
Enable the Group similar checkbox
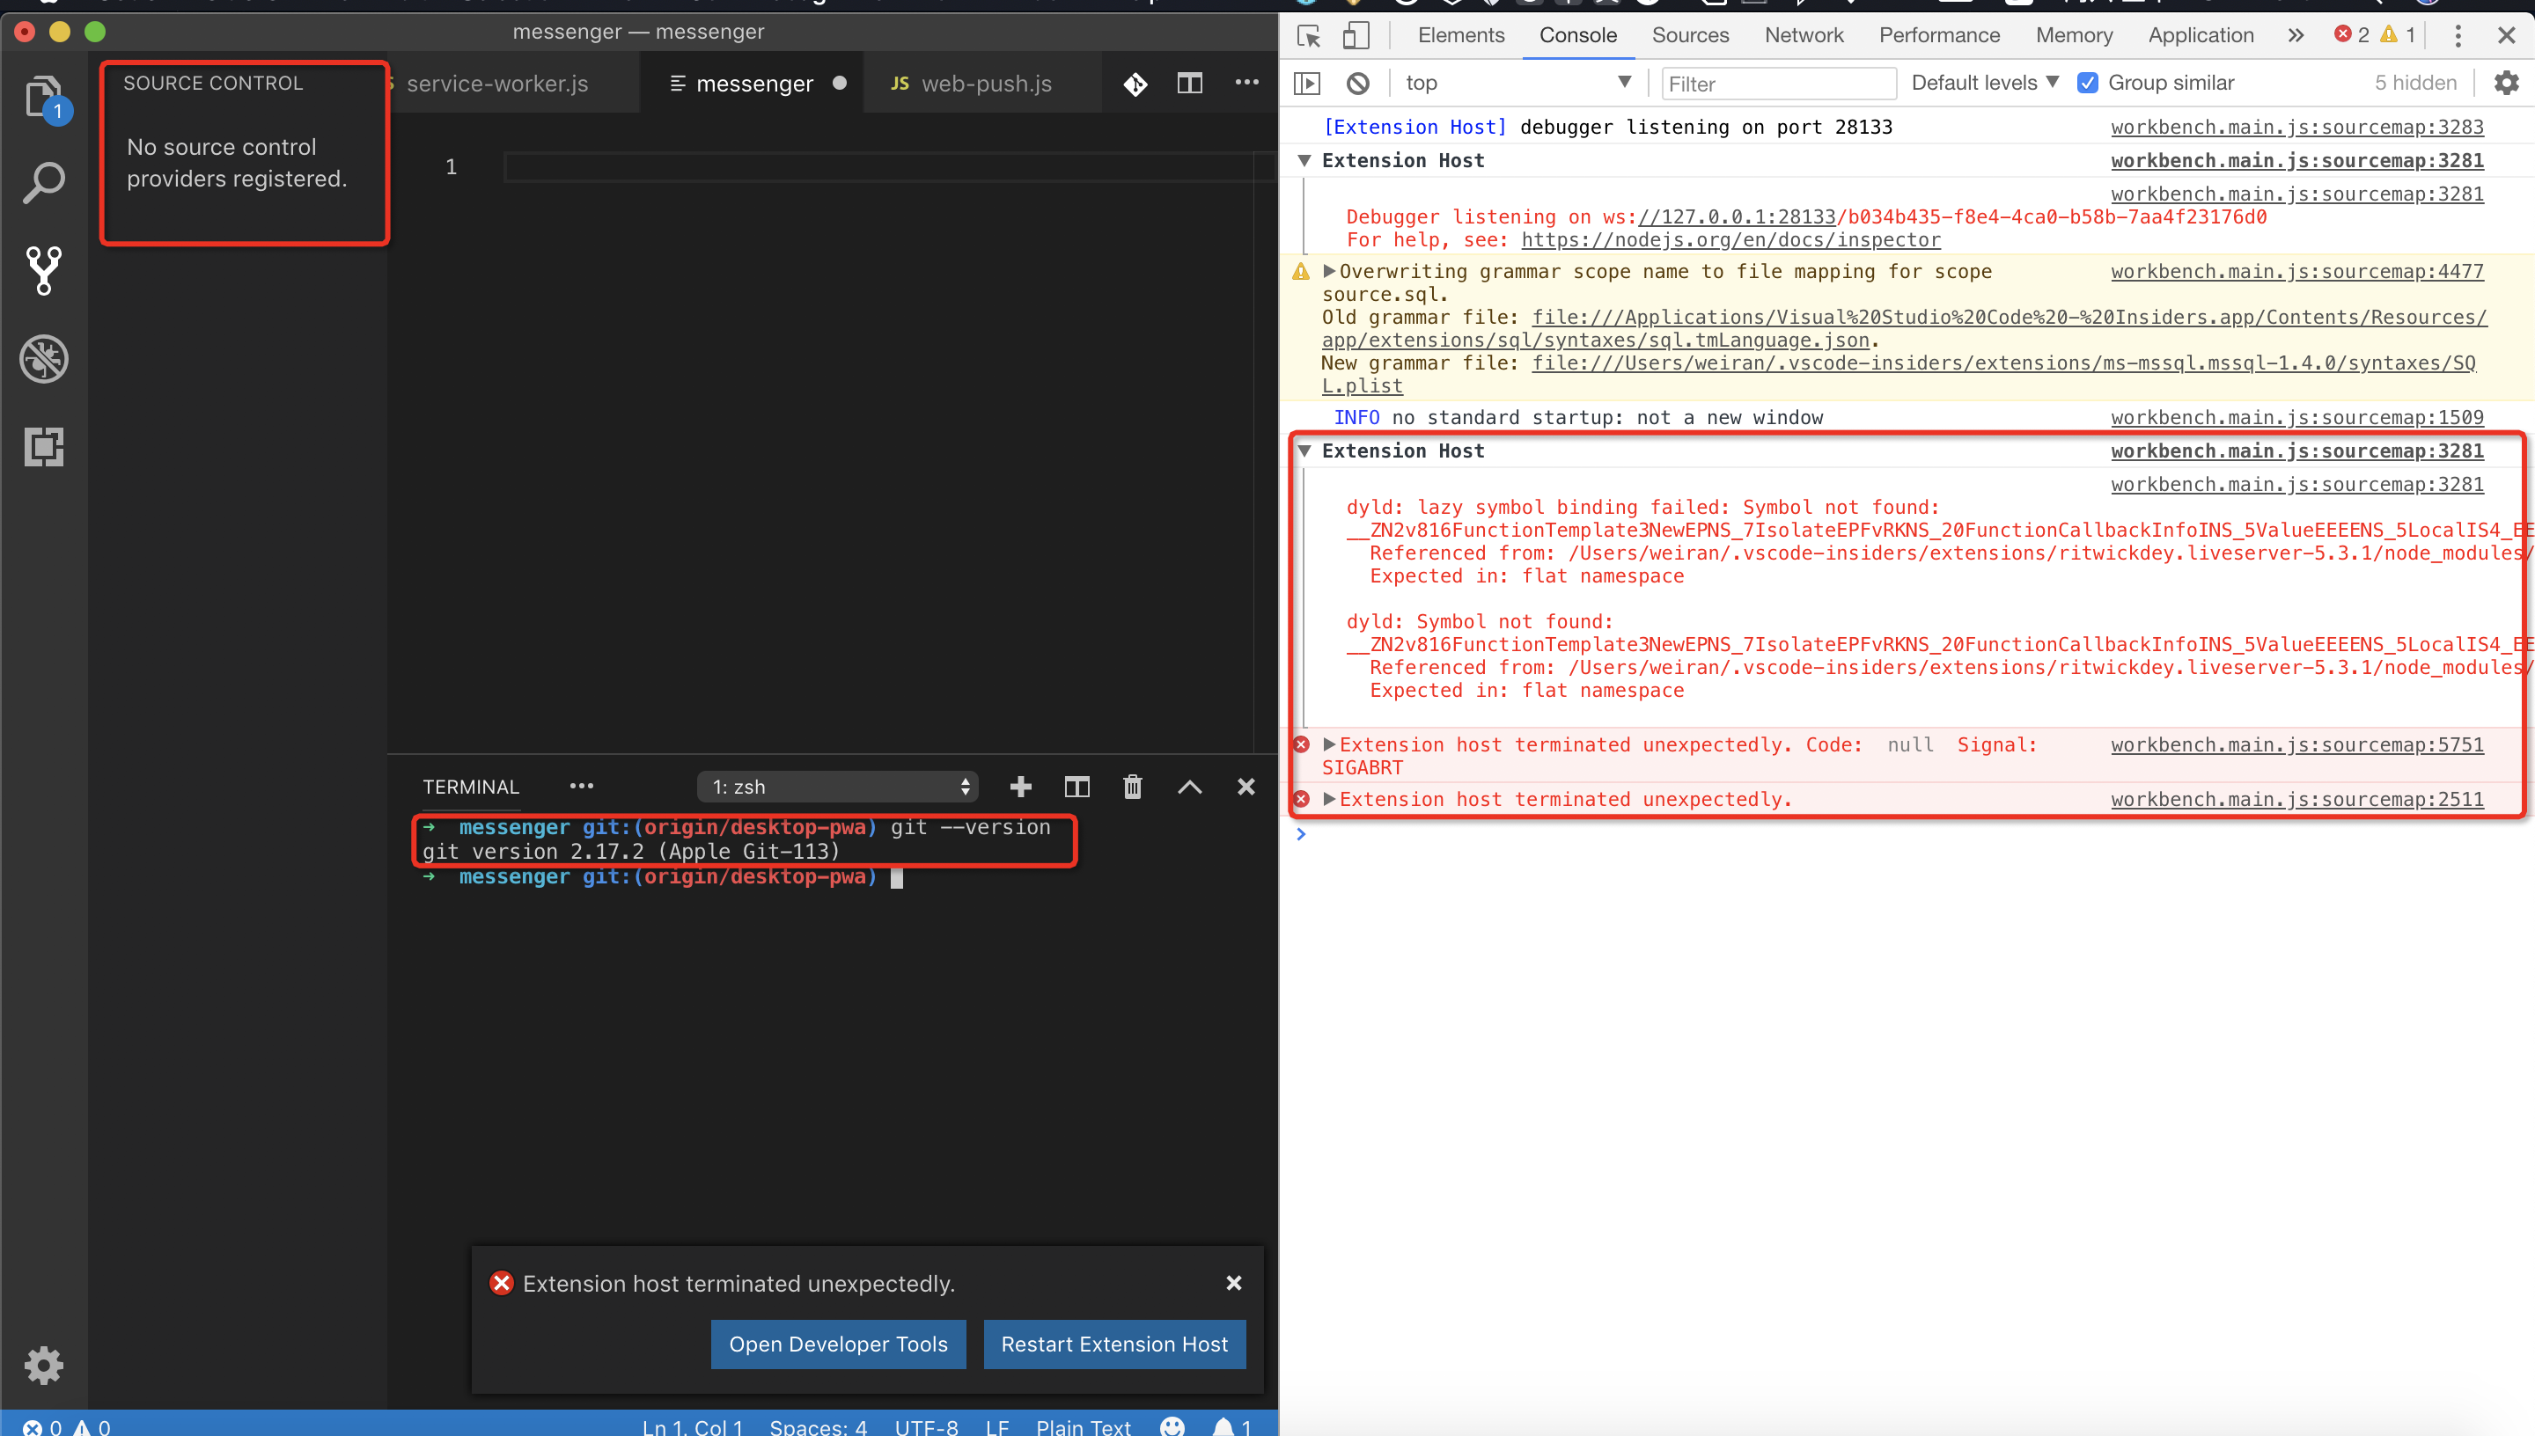pyautogui.click(x=2088, y=83)
